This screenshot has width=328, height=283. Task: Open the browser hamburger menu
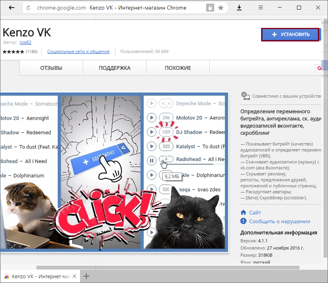(261, 8)
